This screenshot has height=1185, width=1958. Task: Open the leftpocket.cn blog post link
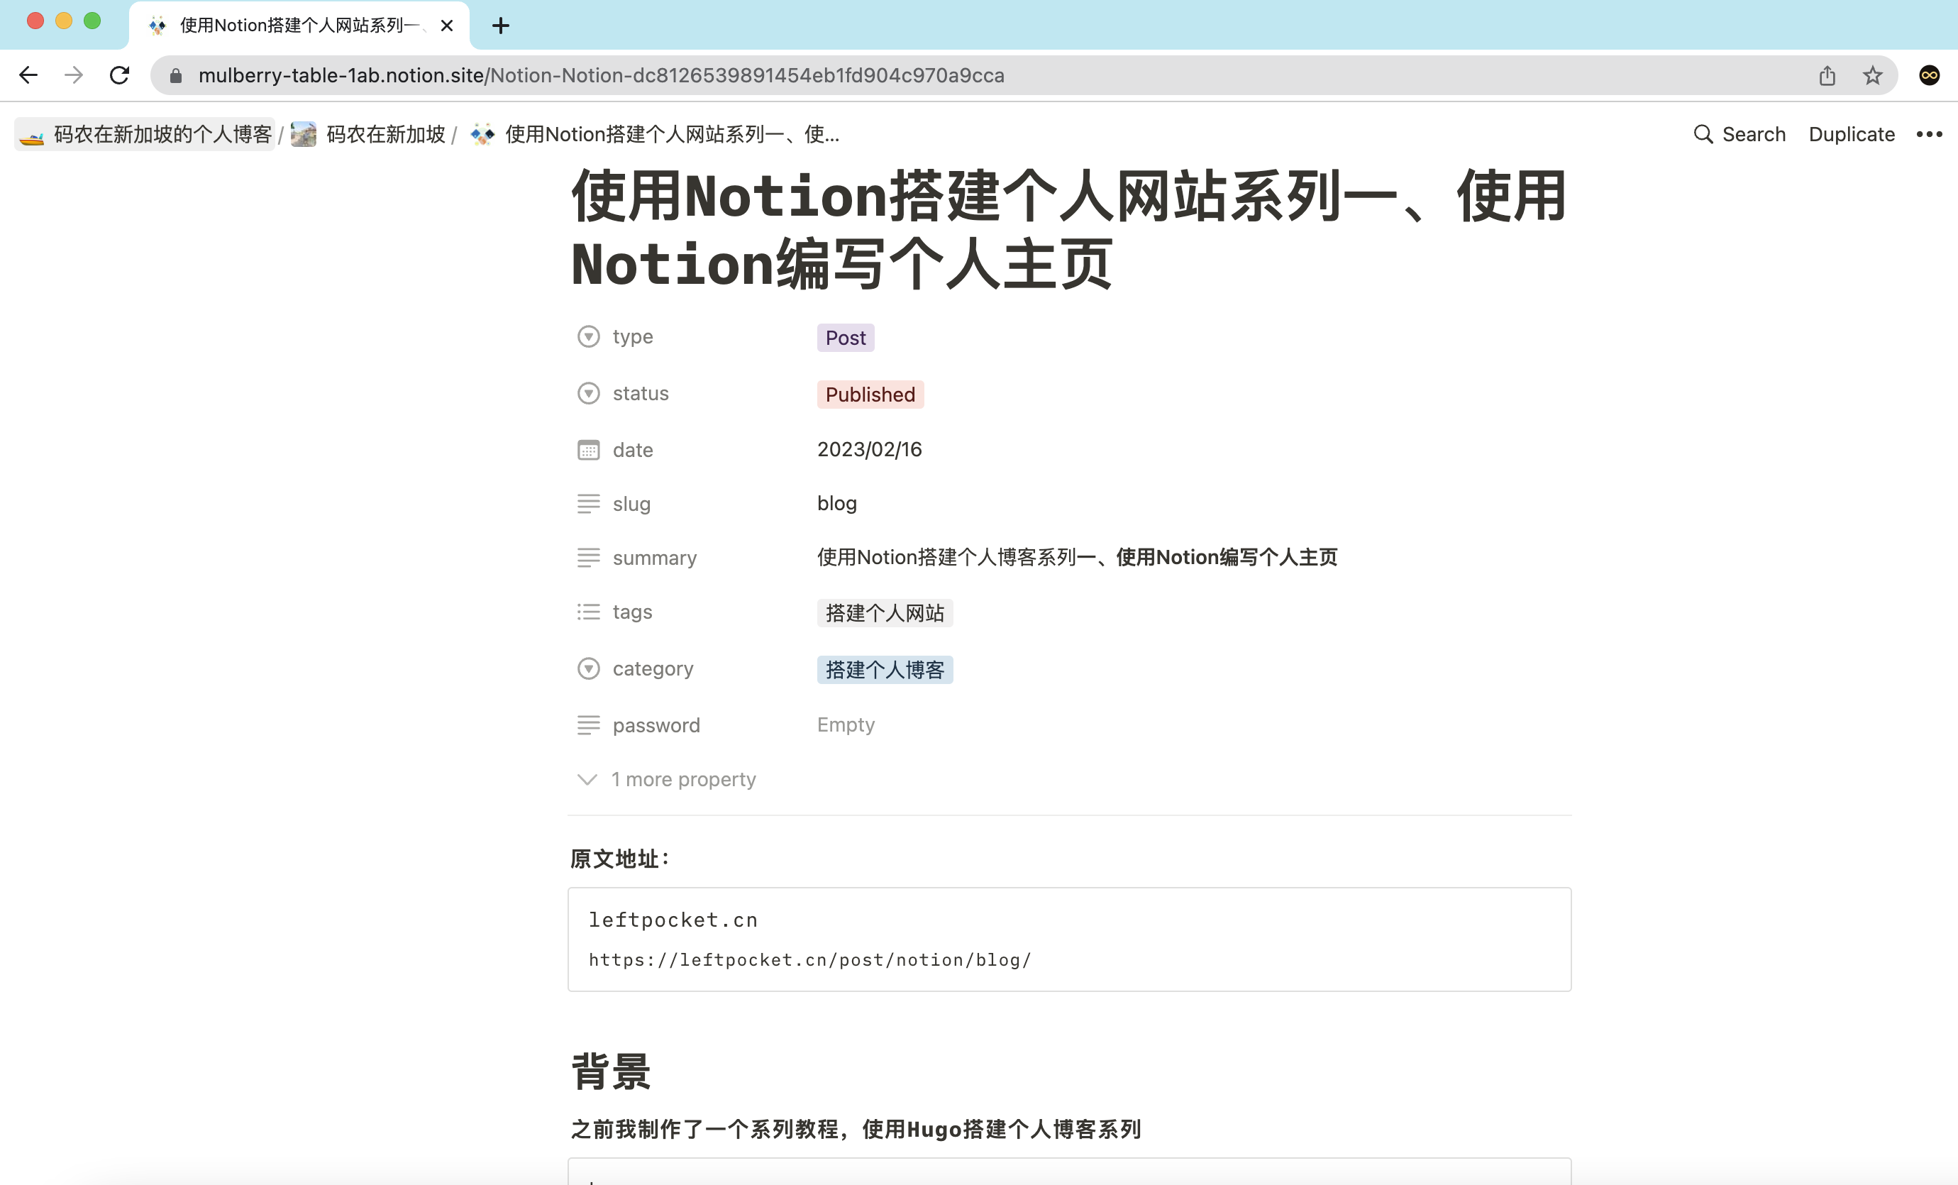pos(809,960)
